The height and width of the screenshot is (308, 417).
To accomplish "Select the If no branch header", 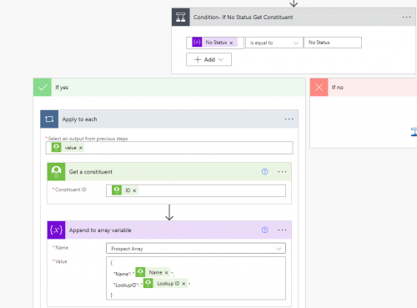I will 364,88.
